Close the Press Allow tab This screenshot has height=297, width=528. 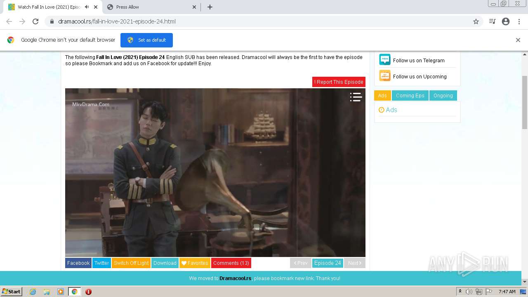coord(194,7)
